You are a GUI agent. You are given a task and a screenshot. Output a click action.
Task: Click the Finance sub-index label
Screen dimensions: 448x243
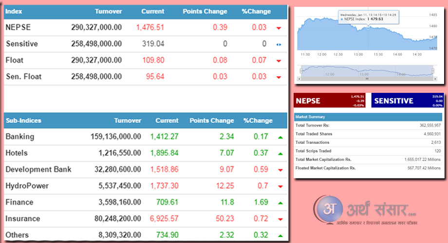pyautogui.click(x=19, y=202)
